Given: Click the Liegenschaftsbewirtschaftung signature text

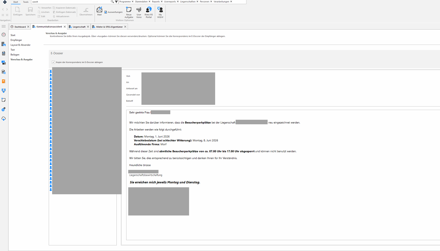Looking at the screenshot, I should tap(146, 175).
